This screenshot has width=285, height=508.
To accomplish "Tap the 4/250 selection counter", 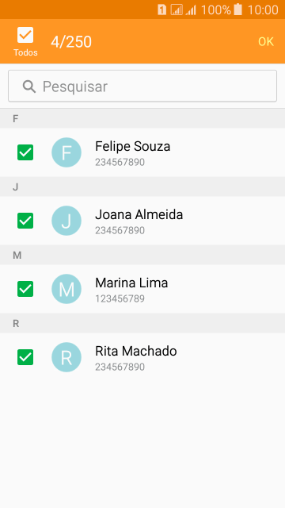I will [71, 42].
